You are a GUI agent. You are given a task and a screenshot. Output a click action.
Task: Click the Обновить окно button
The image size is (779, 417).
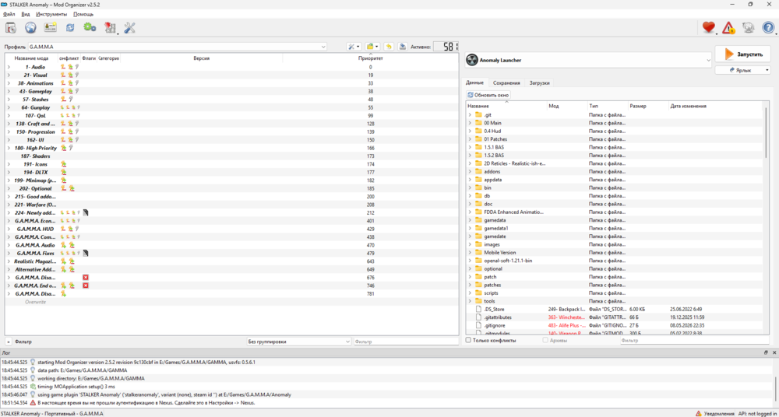[x=488, y=95]
